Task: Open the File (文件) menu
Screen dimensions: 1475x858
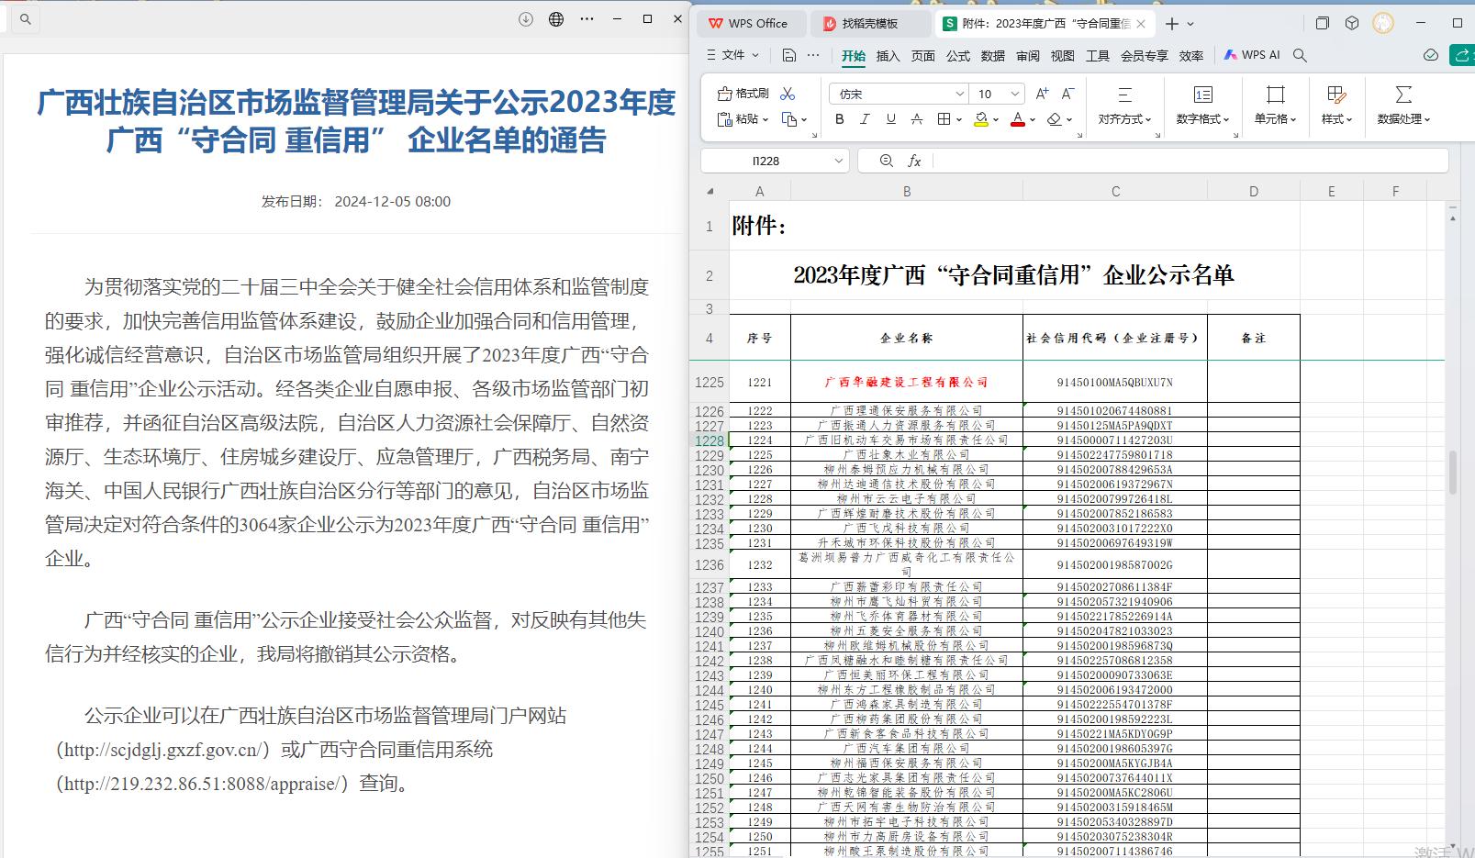Action: click(732, 55)
